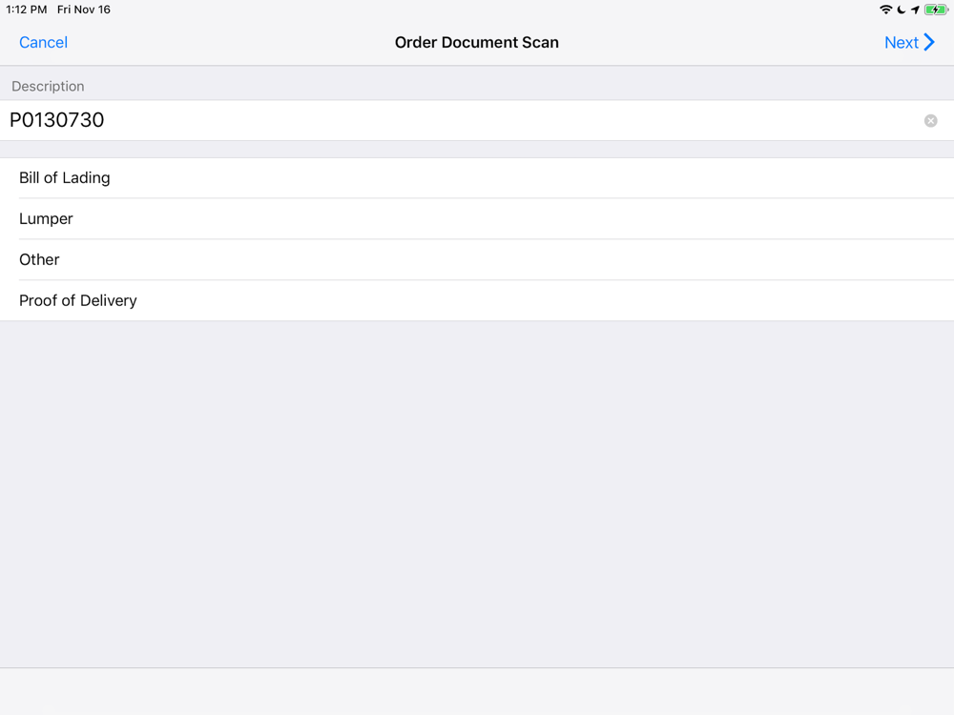Tap the Fri Nov 16 date
The height and width of the screenshot is (715, 954).
point(84,10)
